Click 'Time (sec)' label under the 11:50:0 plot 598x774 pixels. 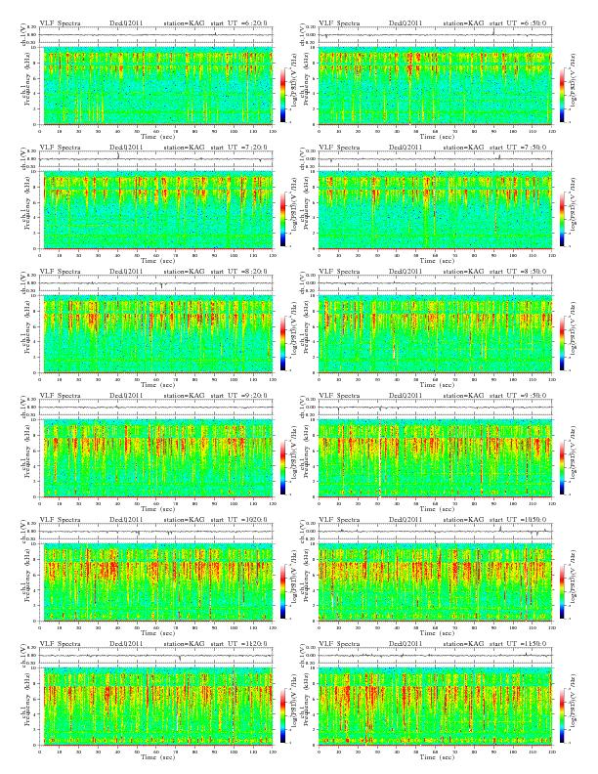(x=437, y=756)
